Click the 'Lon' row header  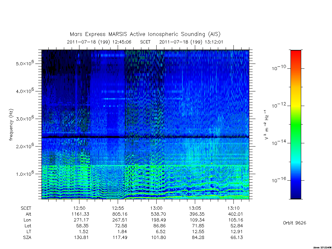click(x=27, y=220)
